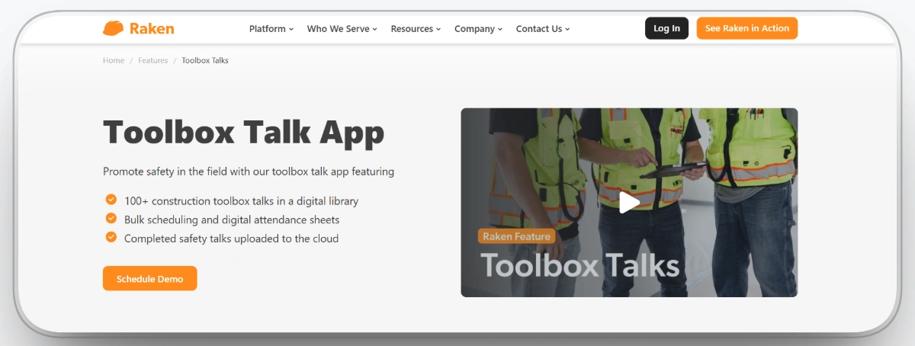Click the Toolbox Talks title on video thumbnail
The width and height of the screenshot is (915, 346).
pyautogui.click(x=579, y=265)
